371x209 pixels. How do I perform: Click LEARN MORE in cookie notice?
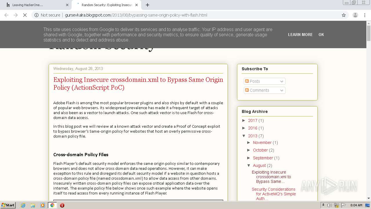coord(300,35)
